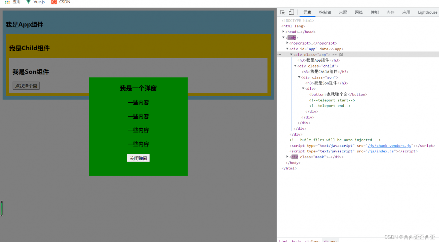
Task: Collapse the div wrapping the button element
Action: (303, 89)
